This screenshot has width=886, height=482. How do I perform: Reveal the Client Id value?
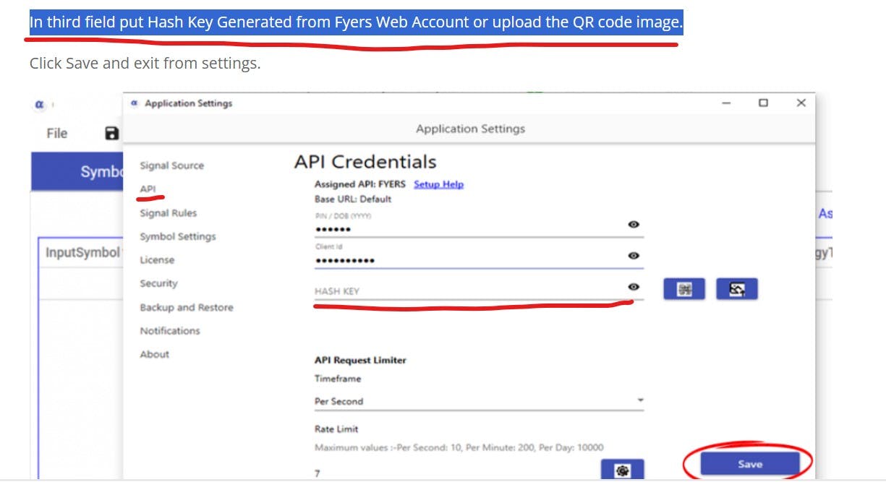(x=634, y=256)
